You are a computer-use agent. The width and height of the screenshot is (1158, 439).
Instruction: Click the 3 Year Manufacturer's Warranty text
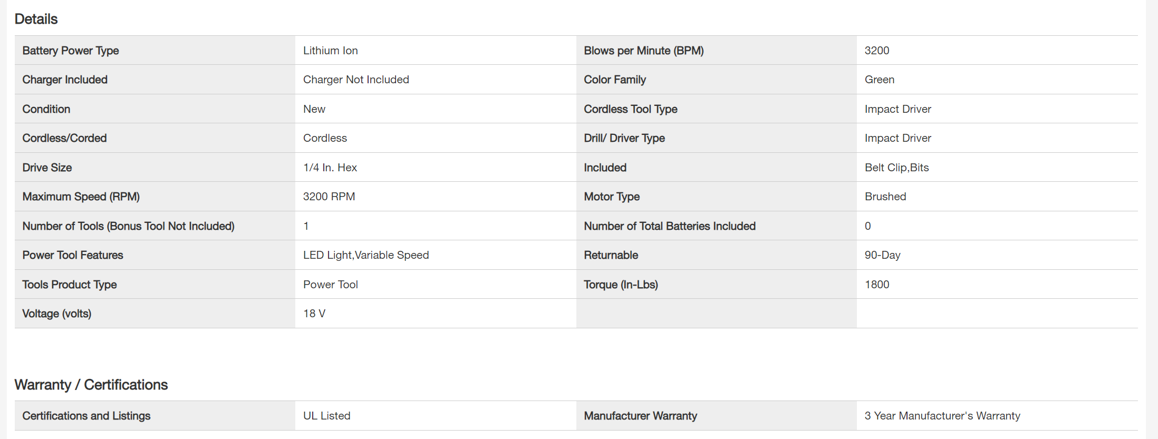(942, 416)
